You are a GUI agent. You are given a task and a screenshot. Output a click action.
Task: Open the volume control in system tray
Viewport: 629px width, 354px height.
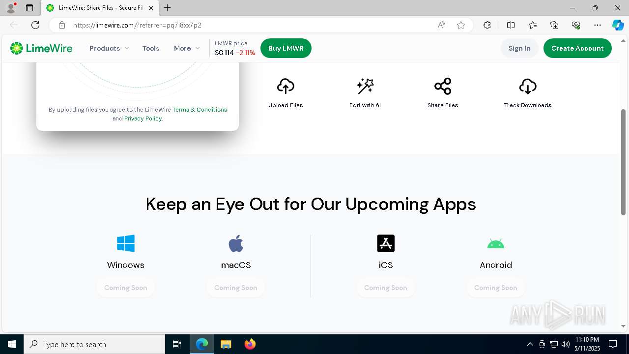pos(565,344)
